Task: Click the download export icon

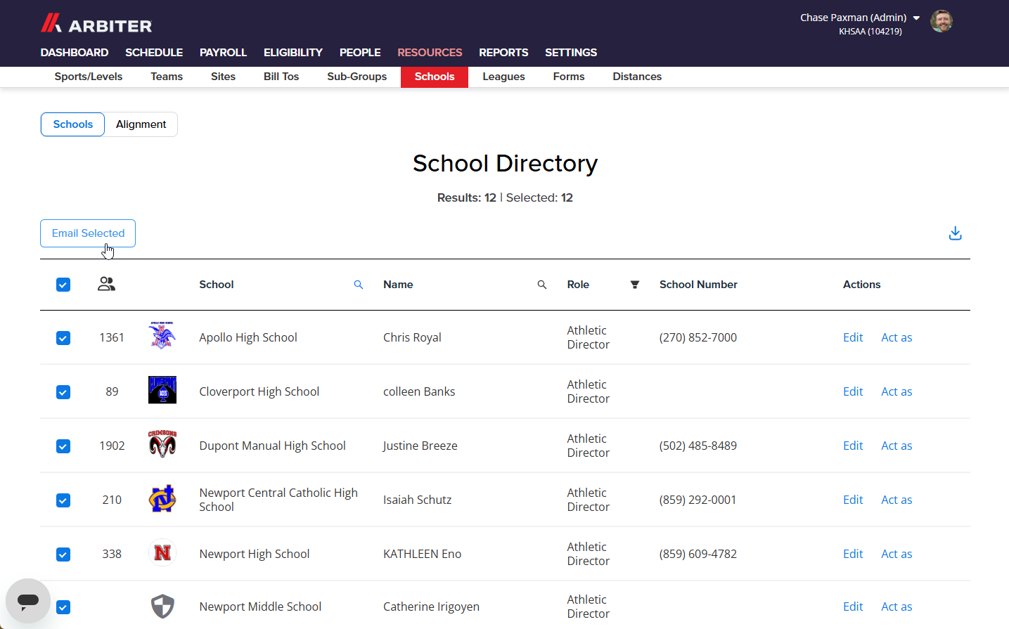Action: click(955, 233)
